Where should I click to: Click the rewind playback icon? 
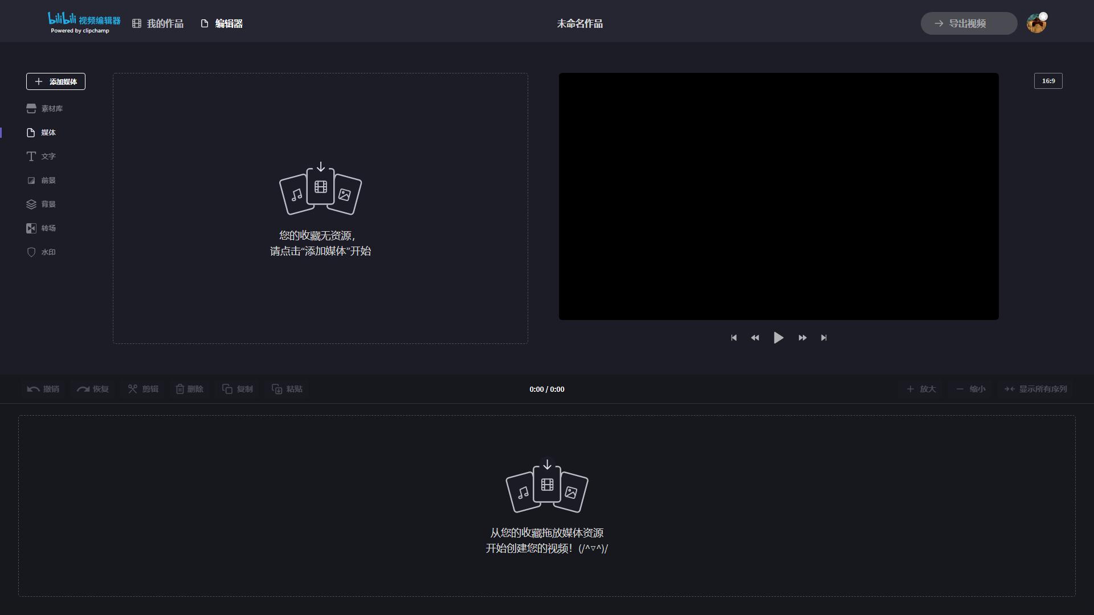tap(755, 338)
